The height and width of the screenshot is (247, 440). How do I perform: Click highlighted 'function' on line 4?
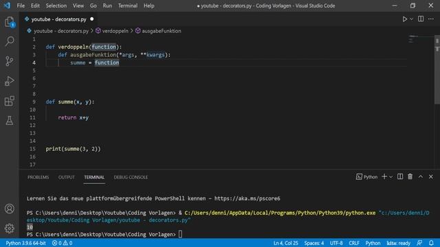pyautogui.click(x=107, y=62)
